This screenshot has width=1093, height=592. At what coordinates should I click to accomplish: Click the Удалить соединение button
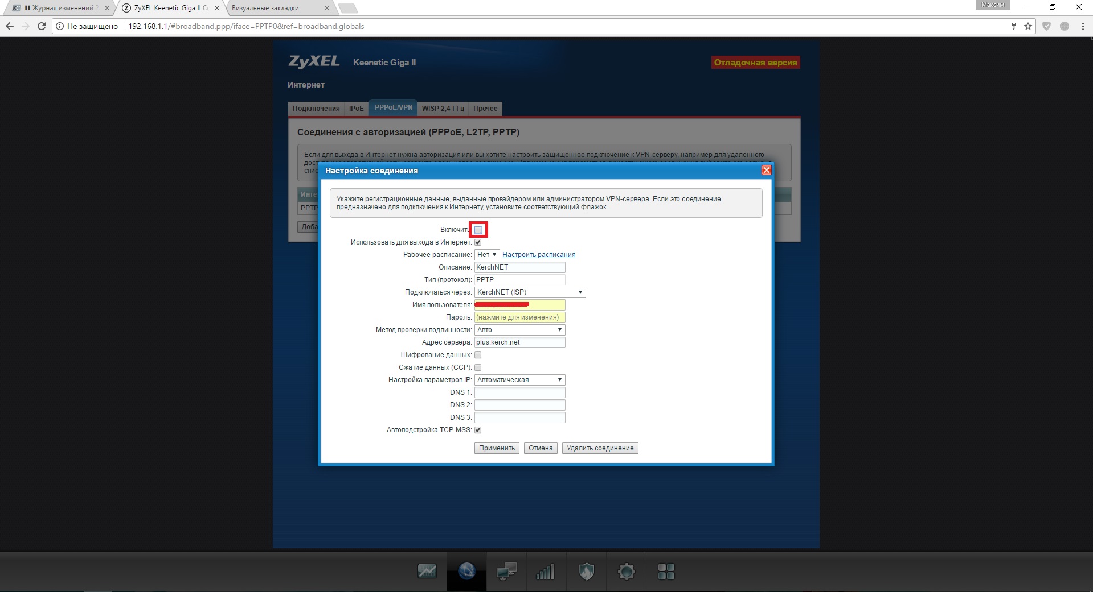click(x=600, y=448)
